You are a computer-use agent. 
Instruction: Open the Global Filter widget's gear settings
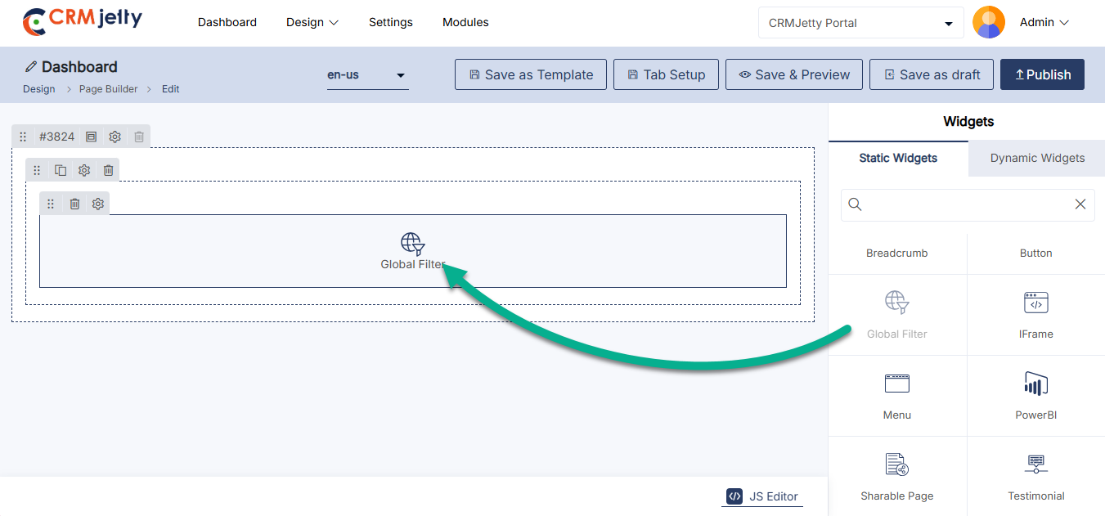click(98, 204)
